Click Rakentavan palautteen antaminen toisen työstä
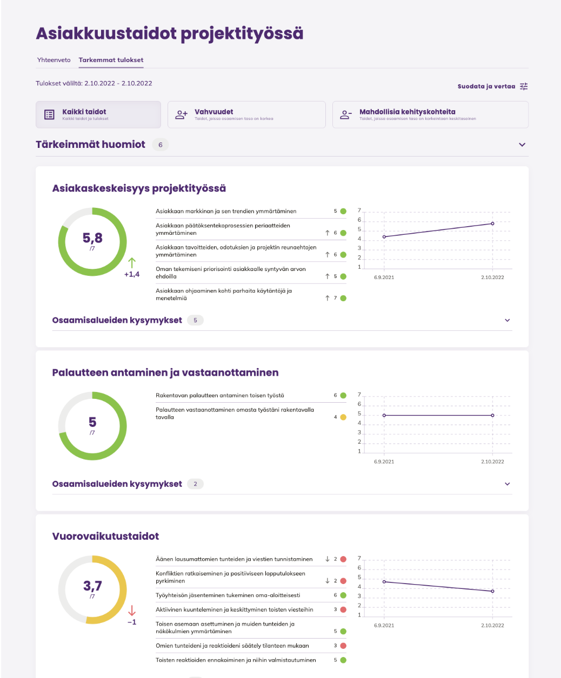Viewport: 561px width, 678px height. click(x=220, y=395)
